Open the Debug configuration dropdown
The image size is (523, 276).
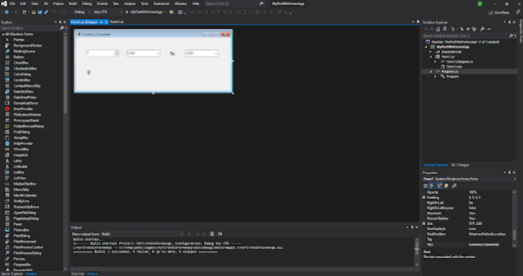[x=81, y=12]
